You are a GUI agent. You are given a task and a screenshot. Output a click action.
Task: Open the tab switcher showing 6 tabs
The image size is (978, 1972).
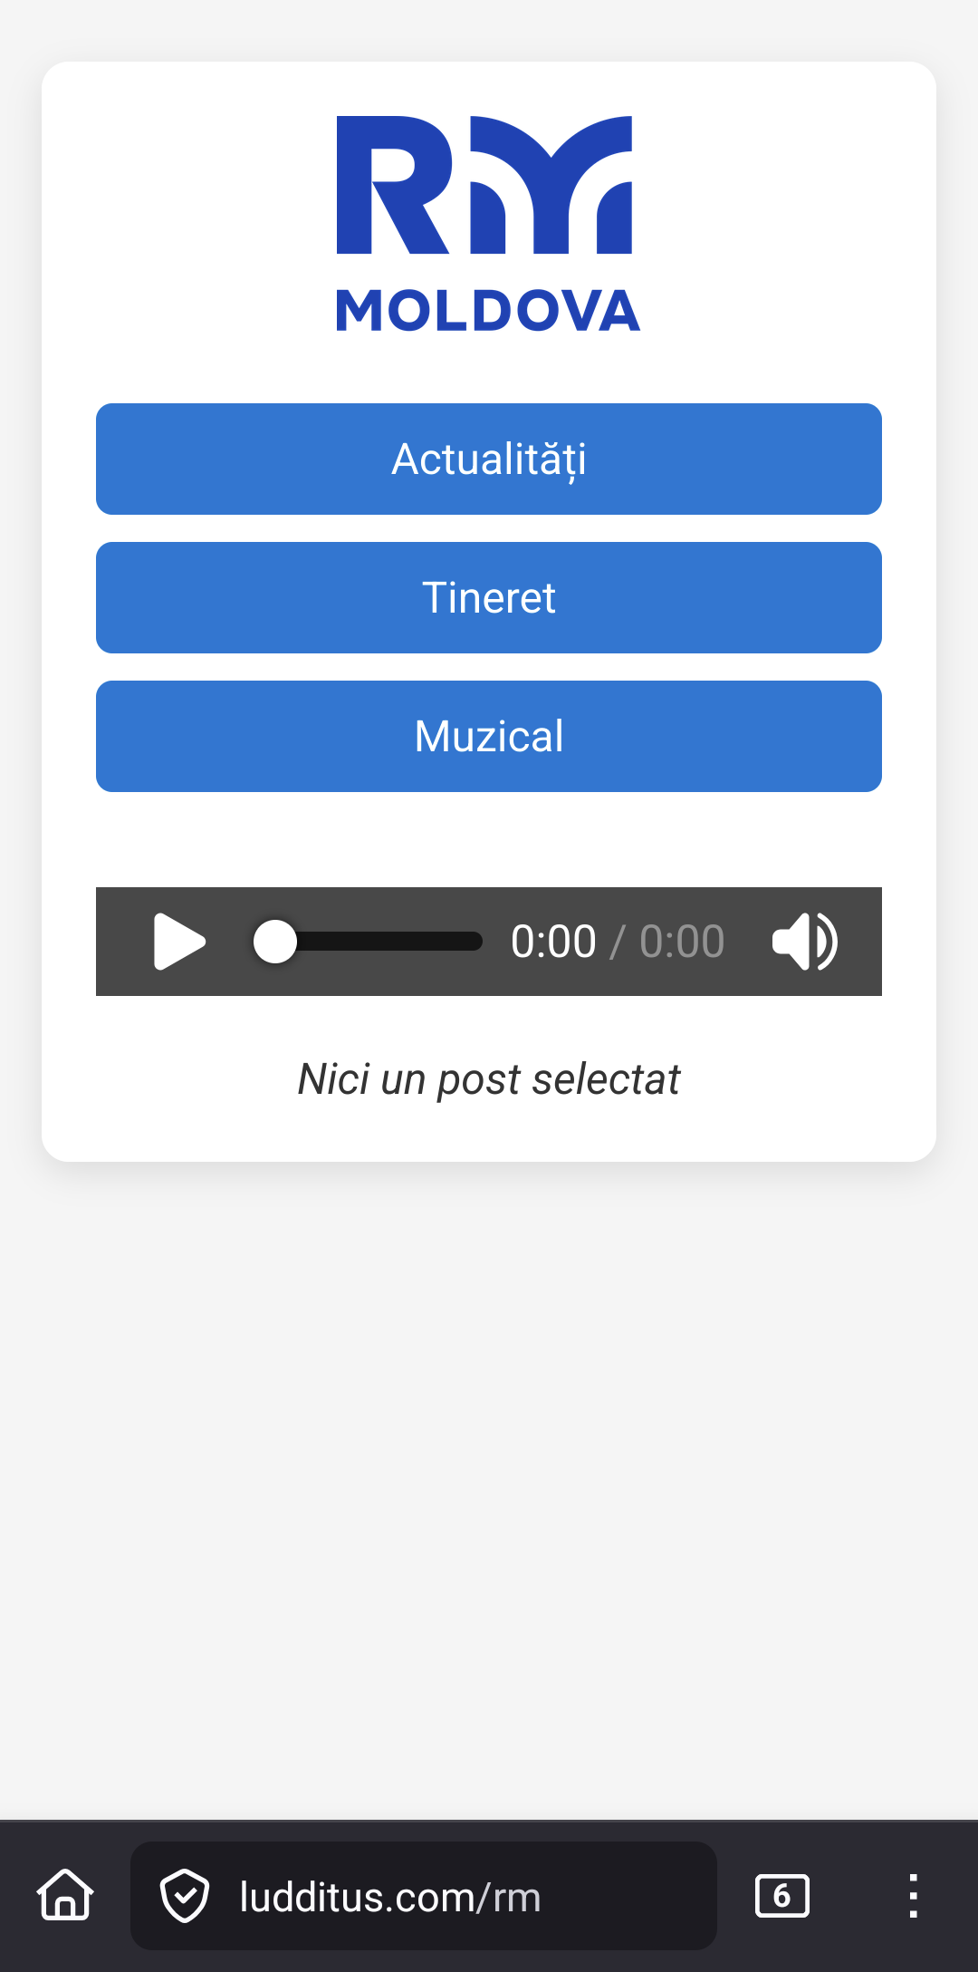(x=781, y=1896)
